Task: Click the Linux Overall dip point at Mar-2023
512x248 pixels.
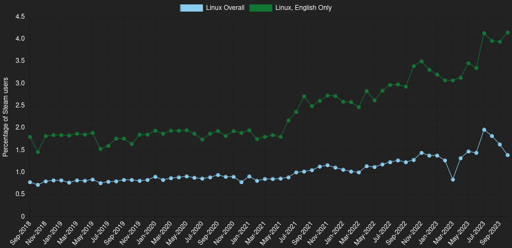Action: tap(452, 180)
